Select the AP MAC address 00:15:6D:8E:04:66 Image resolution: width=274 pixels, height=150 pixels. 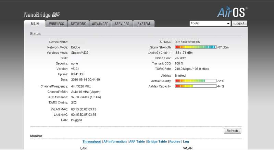(x=187, y=42)
